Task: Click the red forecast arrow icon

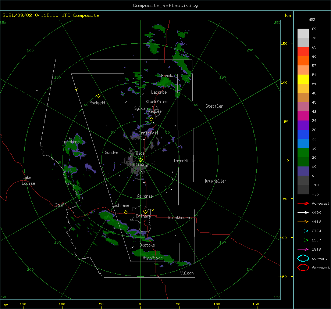Action: point(303,203)
